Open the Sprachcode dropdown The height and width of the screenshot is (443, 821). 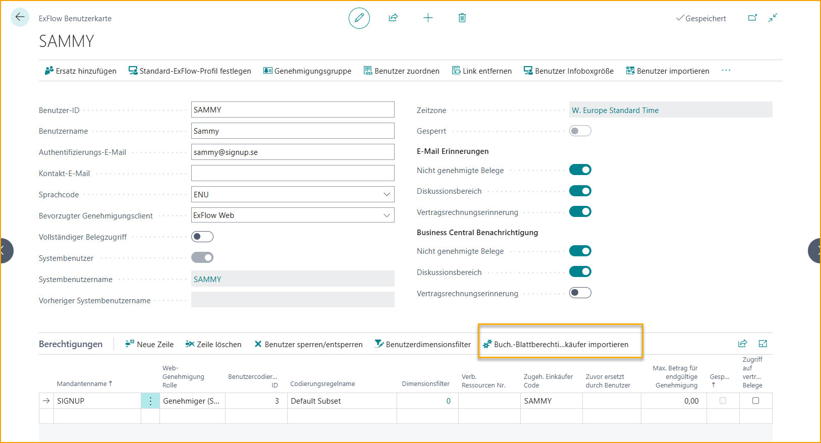click(387, 194)
